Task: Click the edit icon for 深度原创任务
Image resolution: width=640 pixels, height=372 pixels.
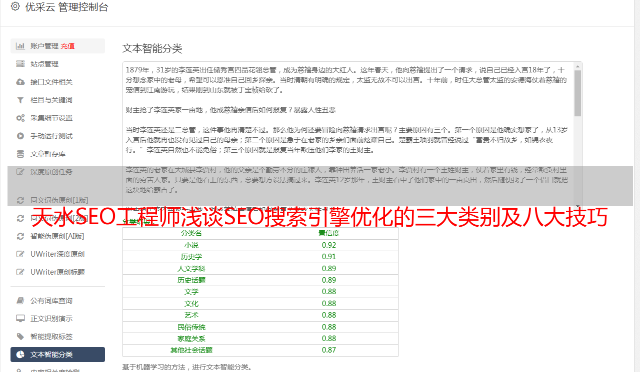Action: 20,172
